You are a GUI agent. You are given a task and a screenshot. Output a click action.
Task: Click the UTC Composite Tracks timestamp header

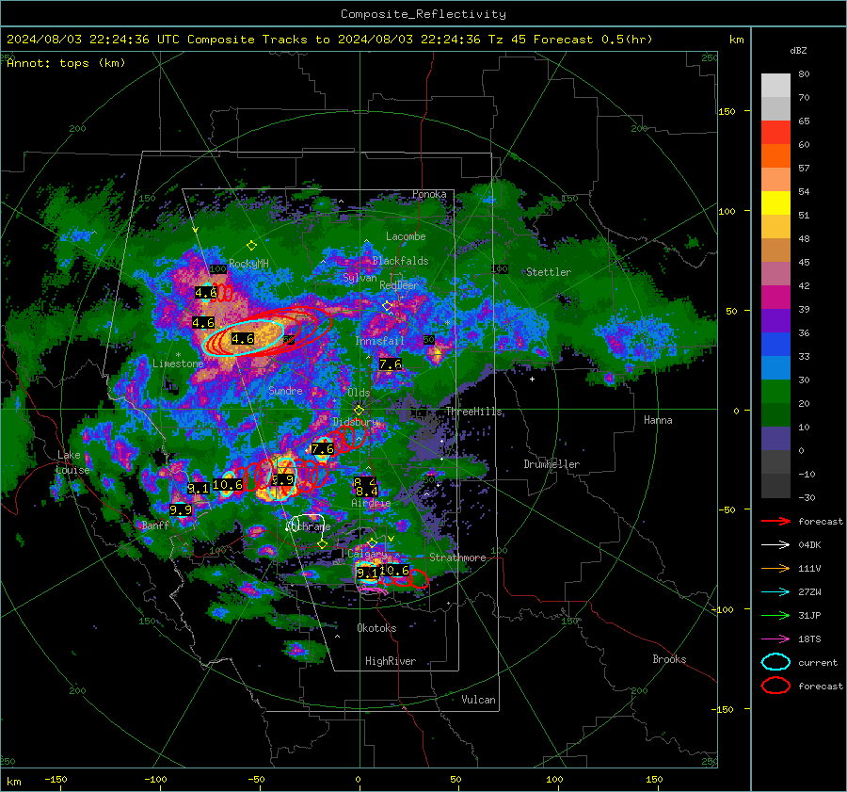329,40
